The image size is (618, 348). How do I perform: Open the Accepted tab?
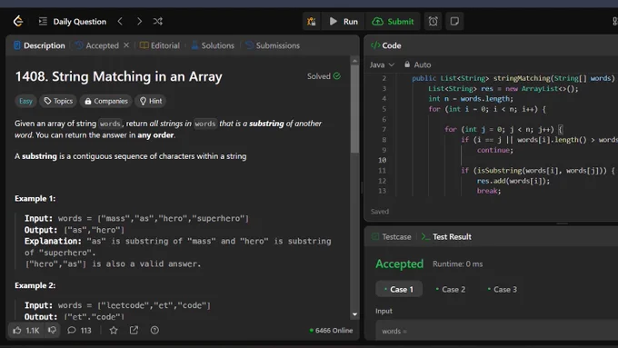point(97,45)
